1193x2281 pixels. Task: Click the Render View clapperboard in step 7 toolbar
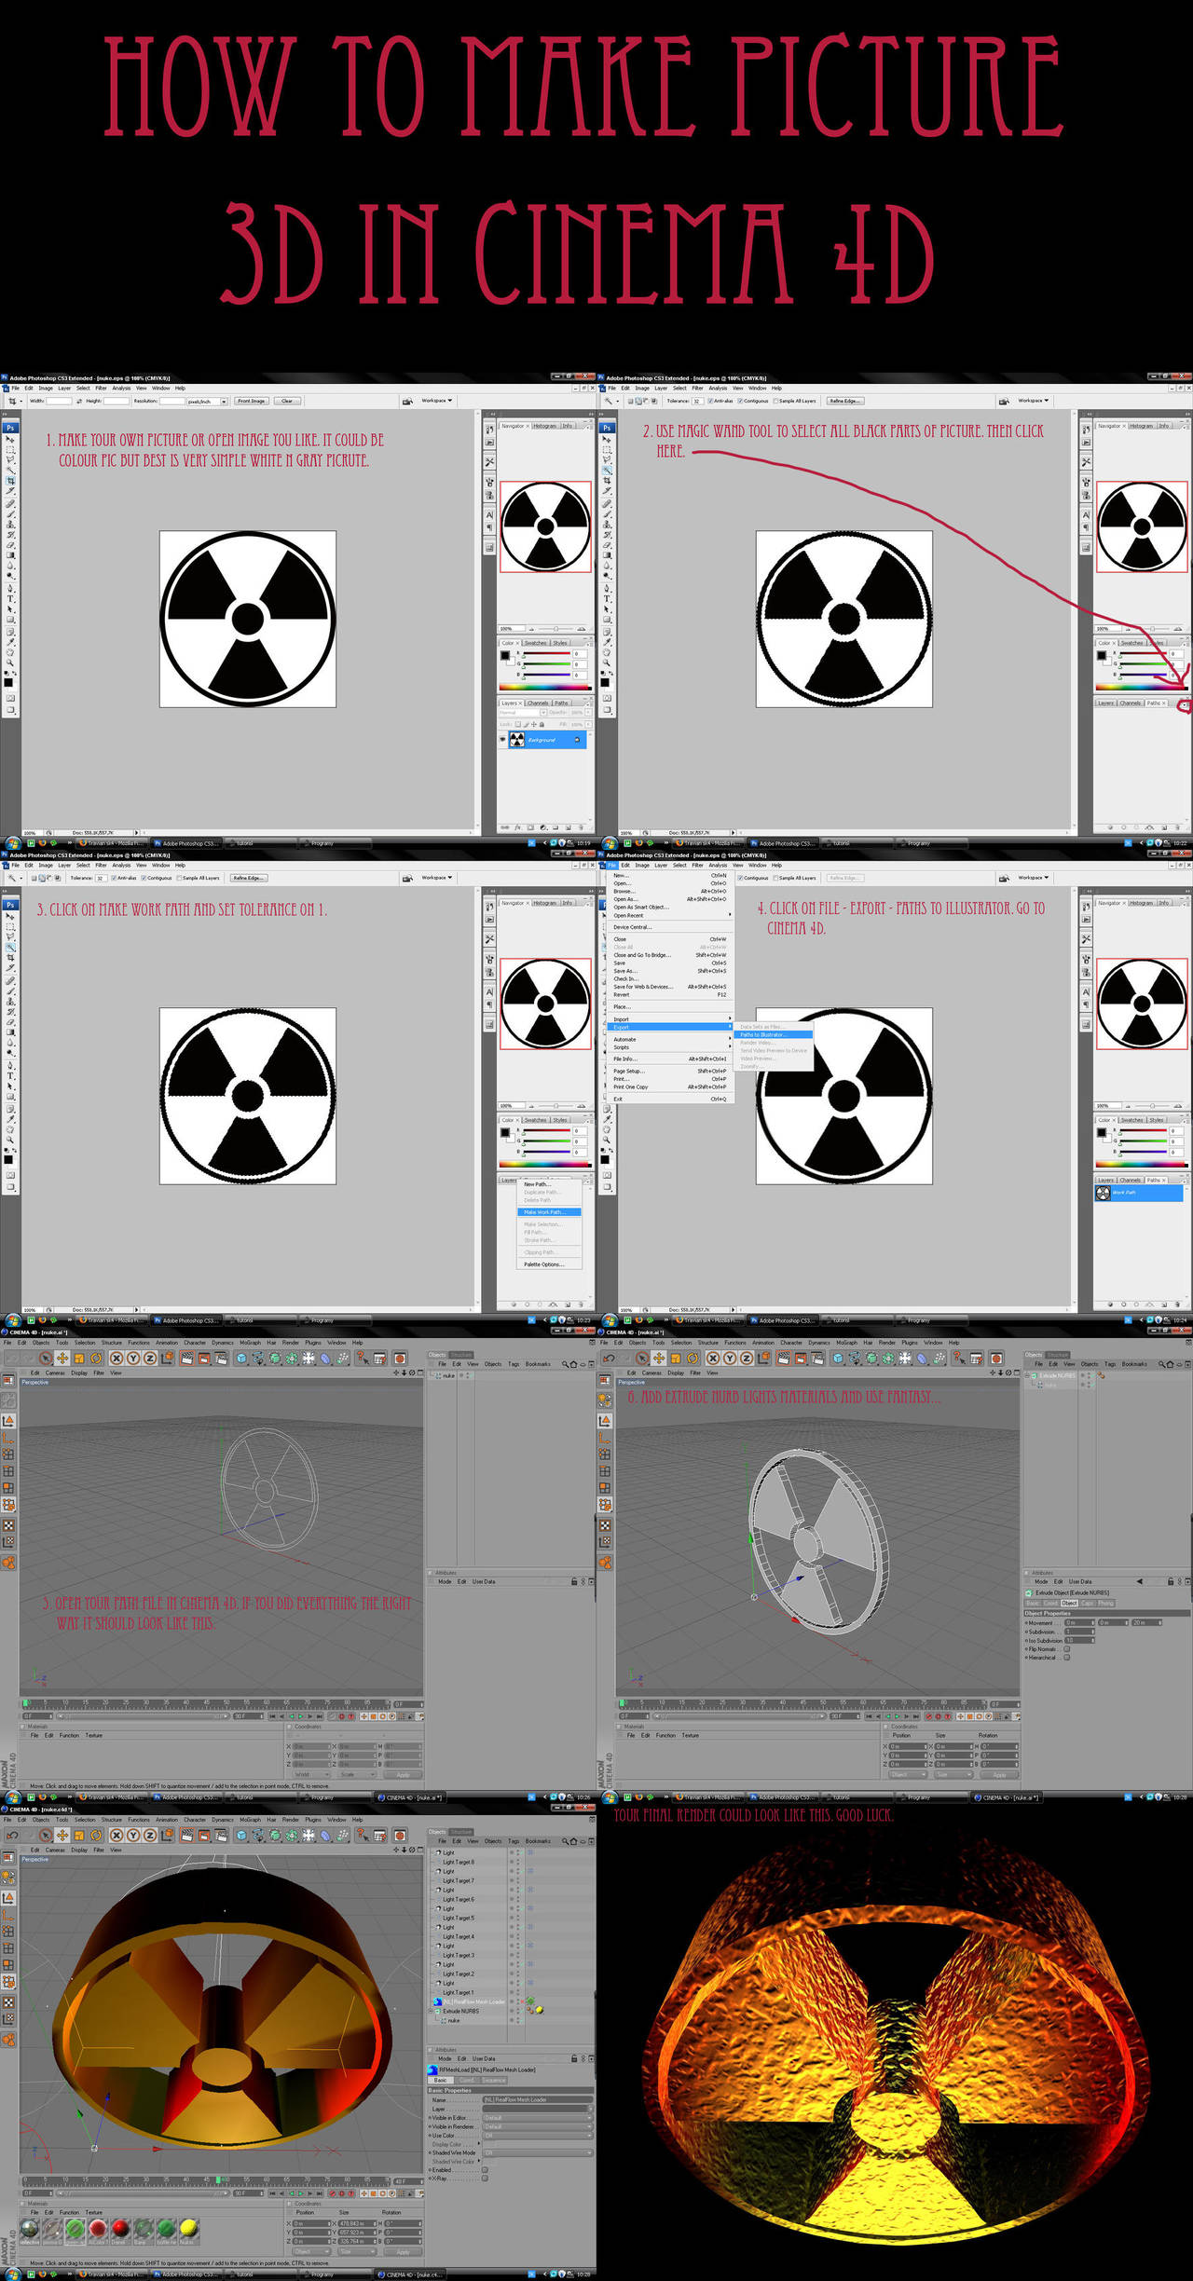(186, 1836)
